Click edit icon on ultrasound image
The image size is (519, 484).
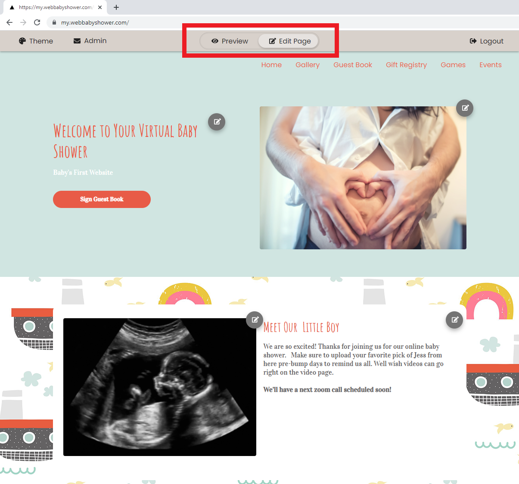255,320
